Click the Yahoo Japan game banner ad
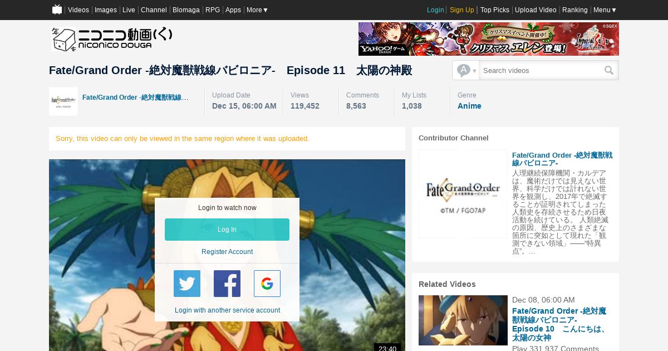This screenshot has height=351, width=668. [489, 39]
